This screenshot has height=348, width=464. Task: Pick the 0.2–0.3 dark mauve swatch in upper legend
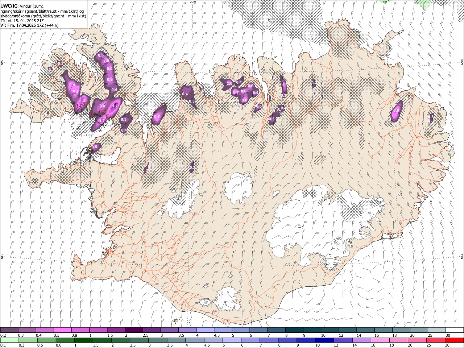[9, 330]
